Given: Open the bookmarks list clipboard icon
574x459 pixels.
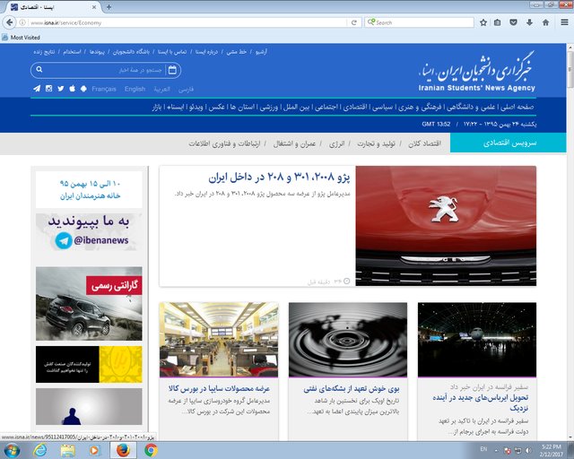Looking at the screenshot, I should (497, 22).
